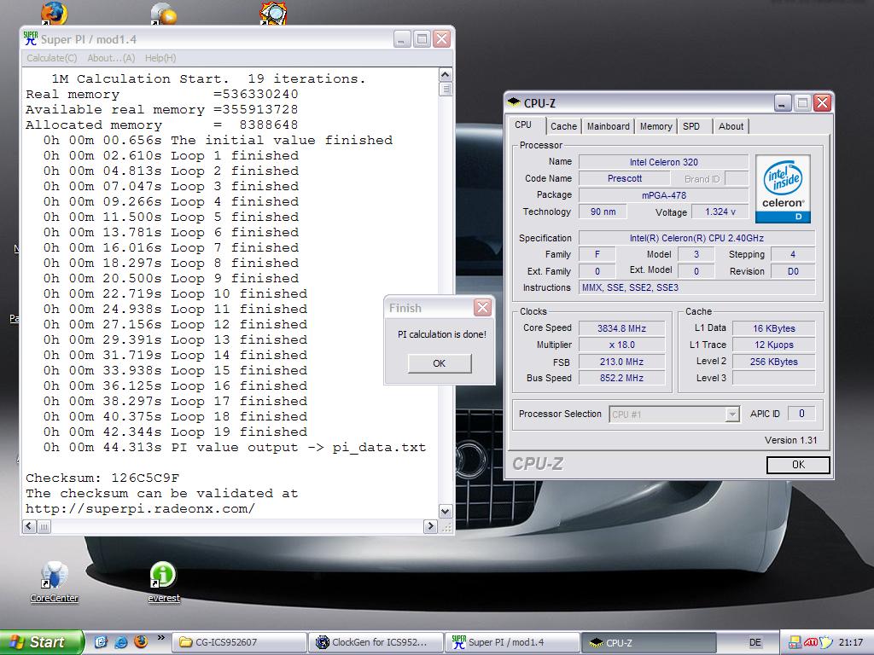Open the magnifier desktop shortcut at top
The height and width of the screenshot is (655, 874).
coord(273,13)
